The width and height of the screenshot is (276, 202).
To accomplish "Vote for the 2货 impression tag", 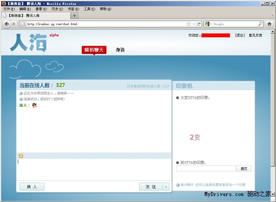I will 195,137.
